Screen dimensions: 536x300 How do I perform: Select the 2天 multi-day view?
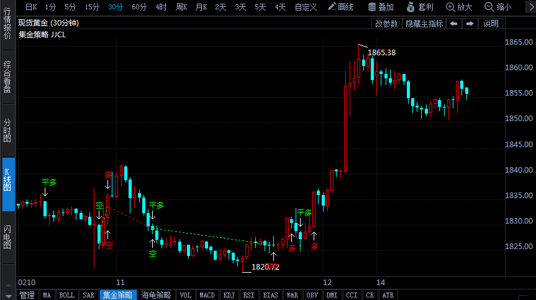(x=220, y=7)
